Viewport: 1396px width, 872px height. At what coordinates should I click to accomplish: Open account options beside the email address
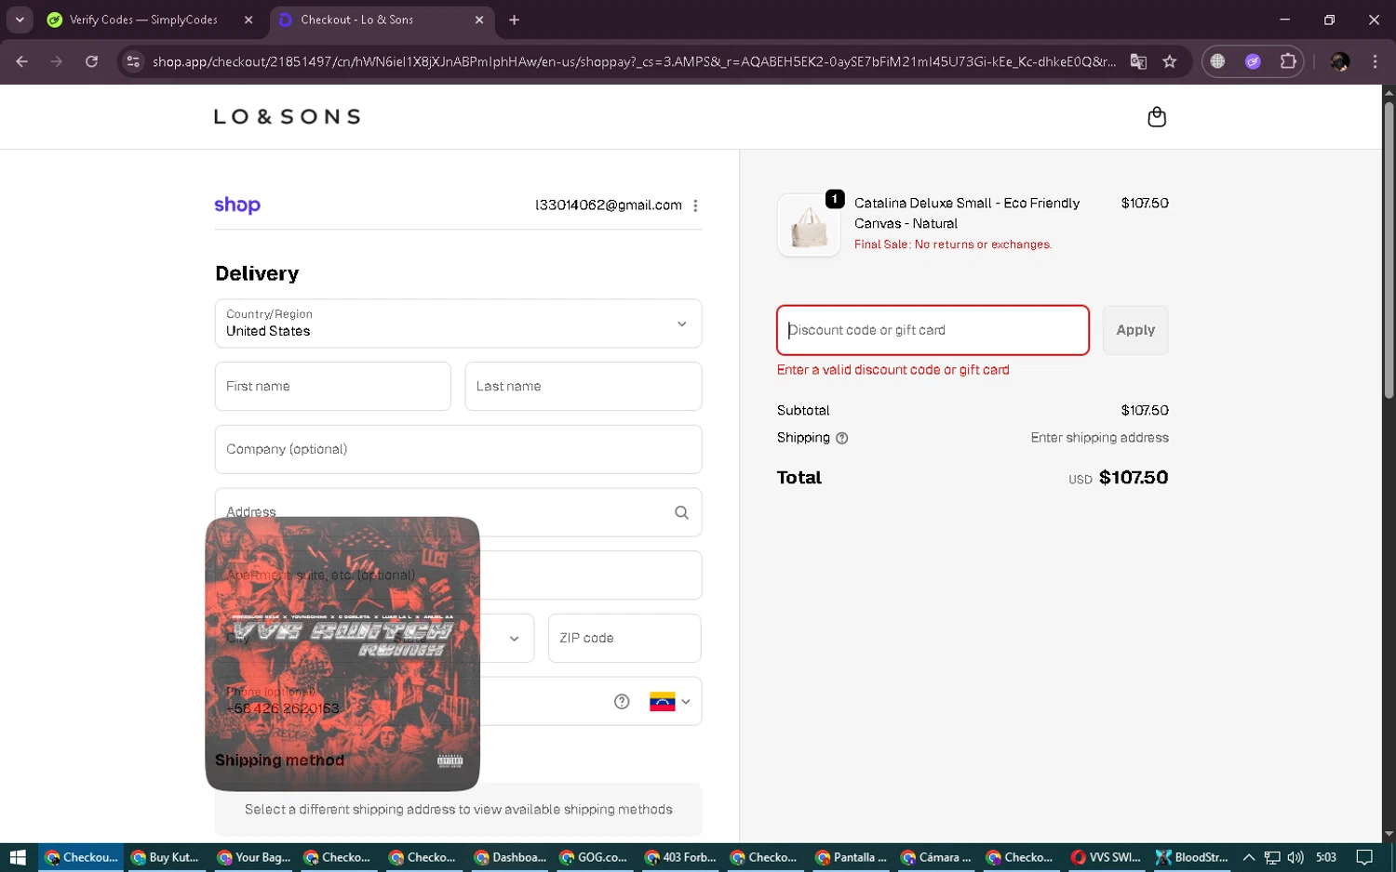(x=695, y=205)
